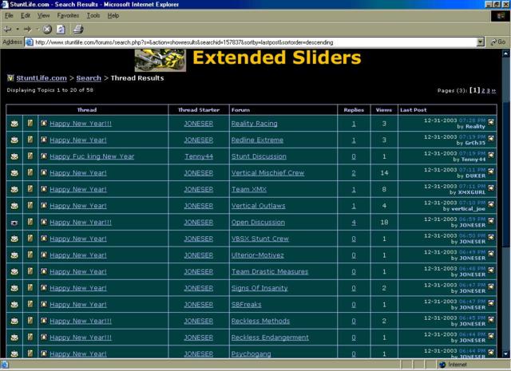The image size is (511, 371).
Task: Click the browser Back arrow button
Action: 8,29
